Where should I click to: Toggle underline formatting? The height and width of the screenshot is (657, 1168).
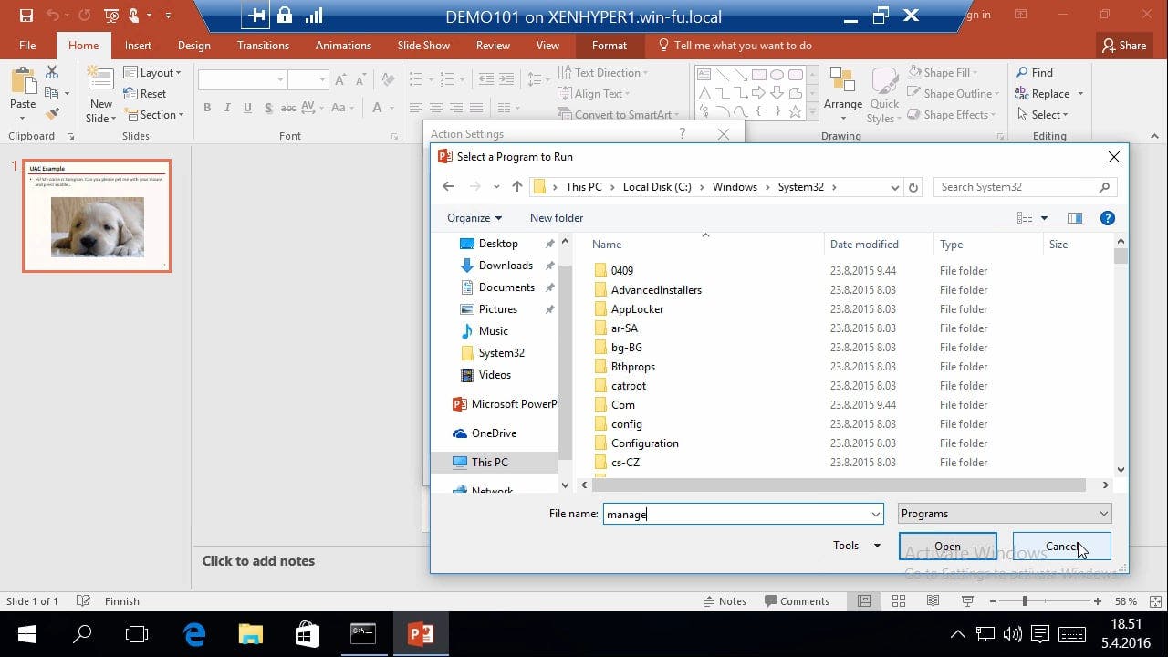click(245, 108)
